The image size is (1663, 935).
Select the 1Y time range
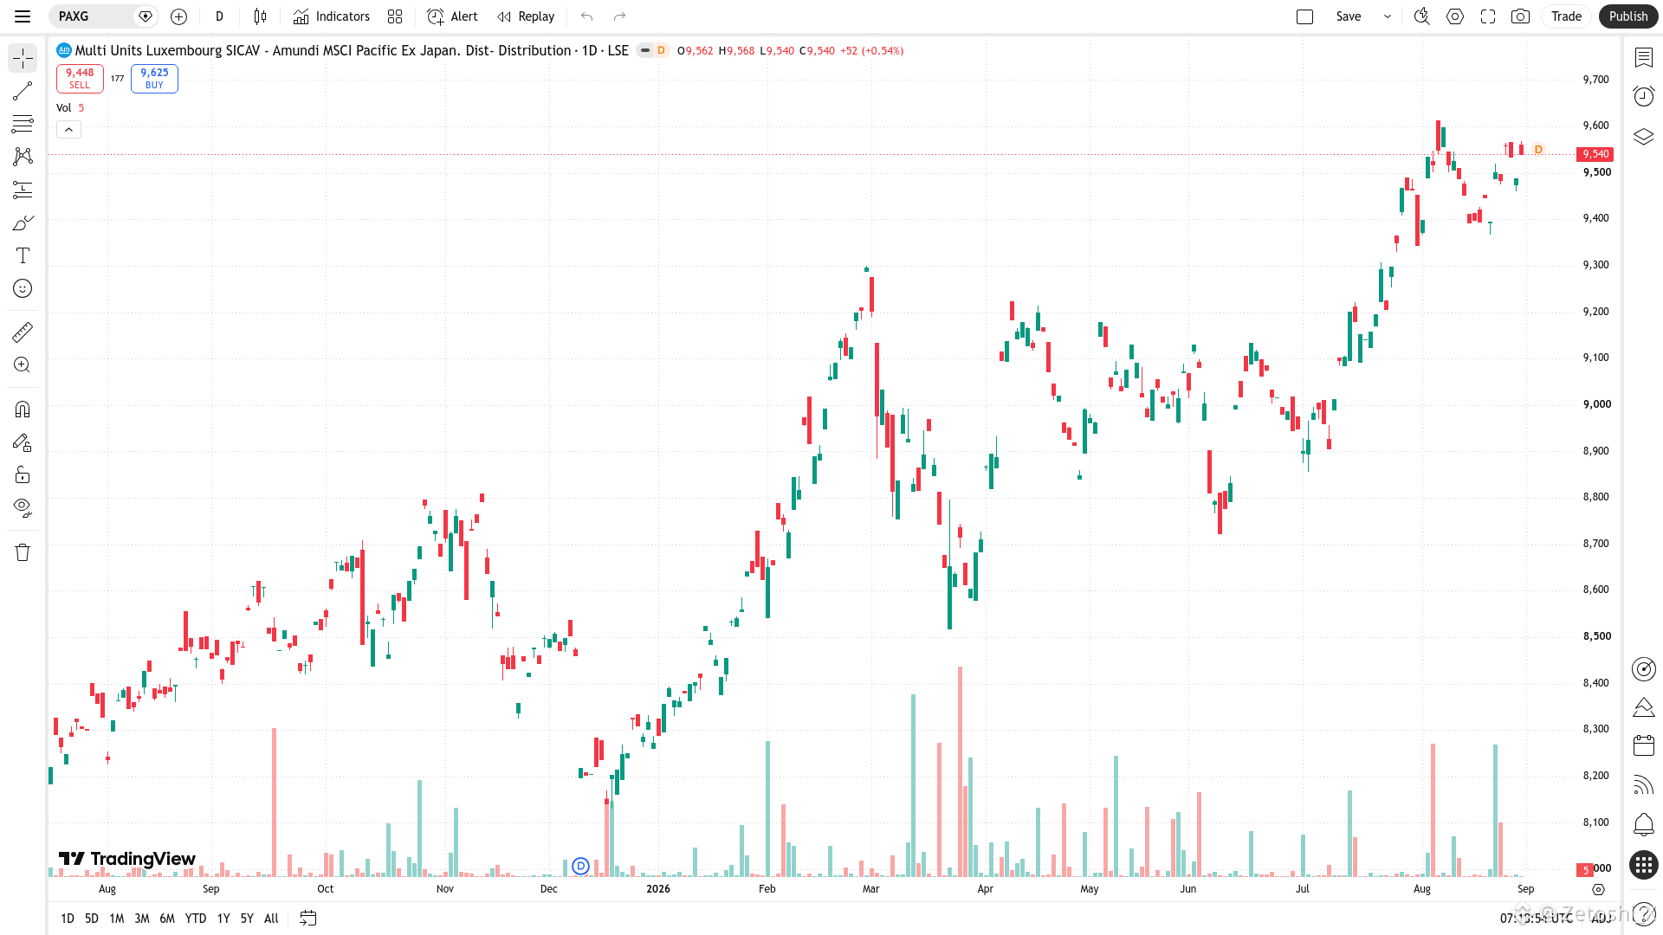223,919
